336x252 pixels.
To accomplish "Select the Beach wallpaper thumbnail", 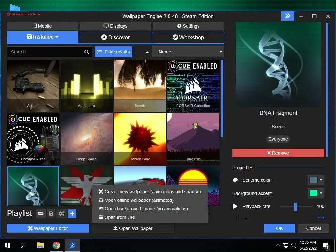I will point(140,86).
